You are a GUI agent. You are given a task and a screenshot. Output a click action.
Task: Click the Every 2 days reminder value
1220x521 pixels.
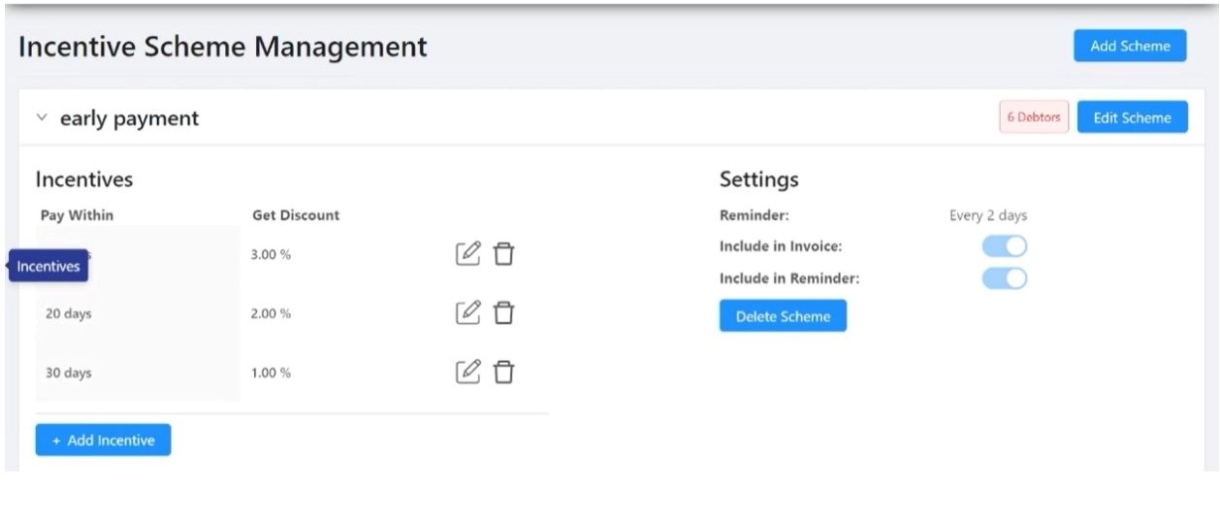click(988, 215)
